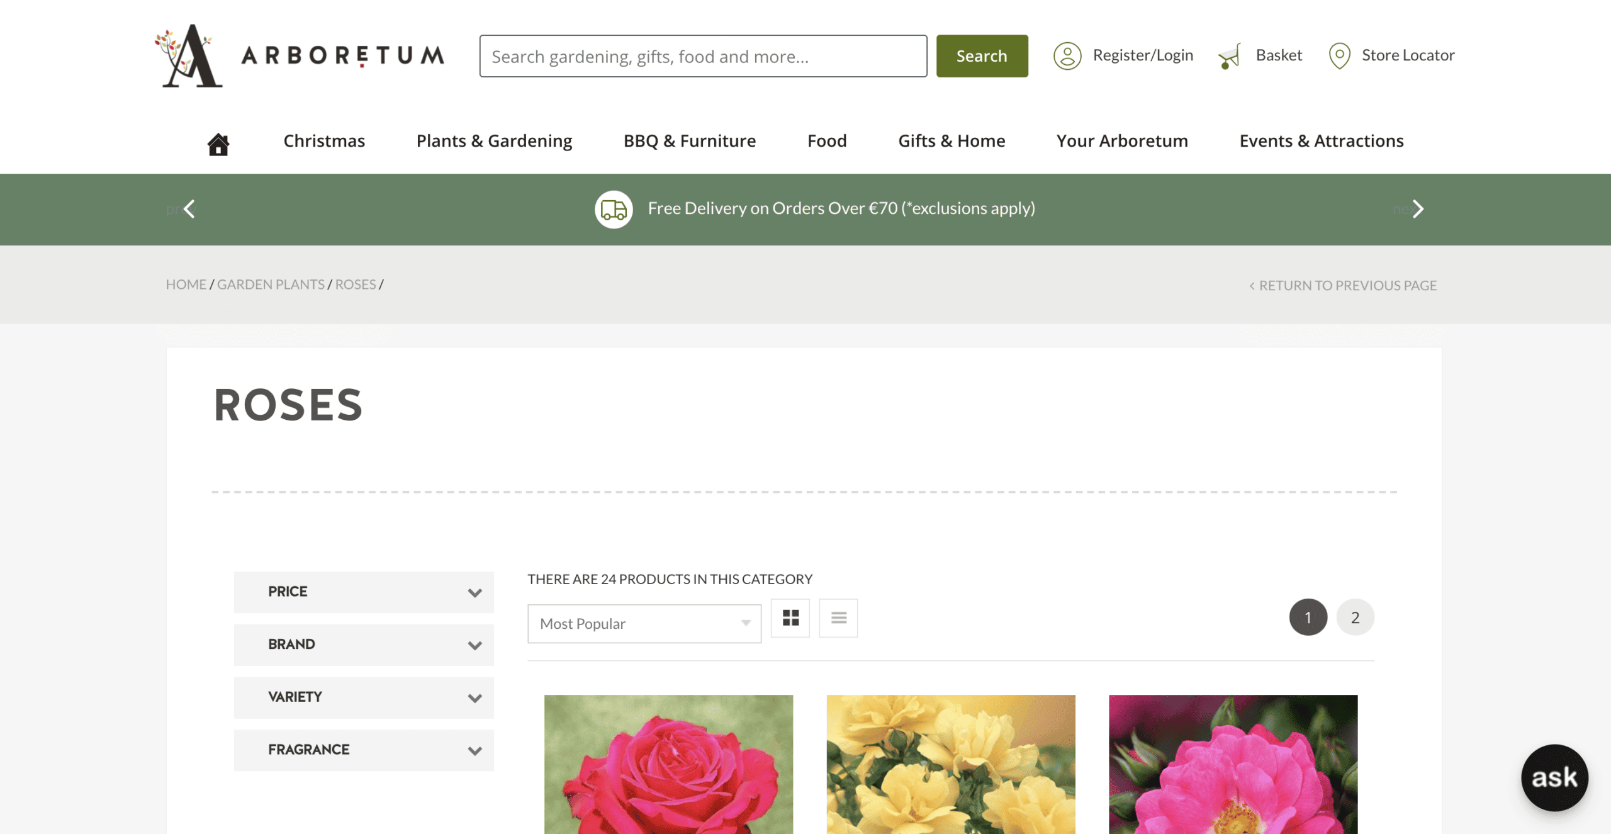Screen dimensions: 1611x834
Task: Return to previous page link
Action: pos(1343,286)
